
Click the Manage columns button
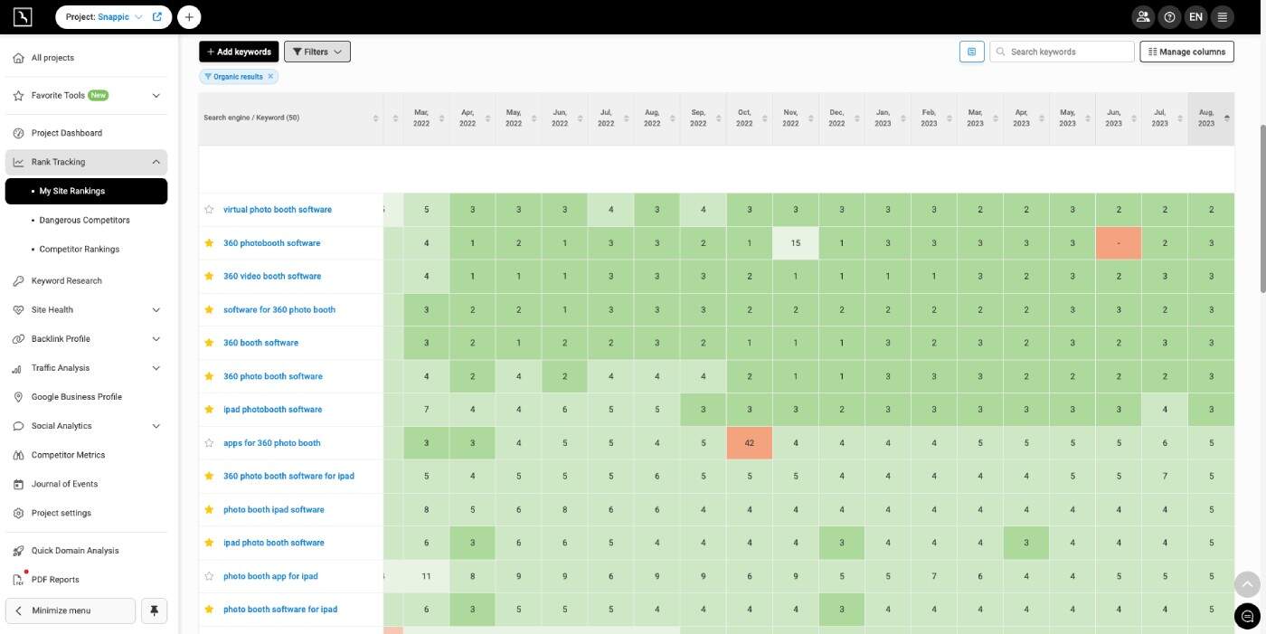click(x=1186, y=52)
